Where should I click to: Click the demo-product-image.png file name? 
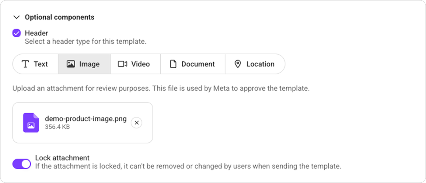pos(86,119)
